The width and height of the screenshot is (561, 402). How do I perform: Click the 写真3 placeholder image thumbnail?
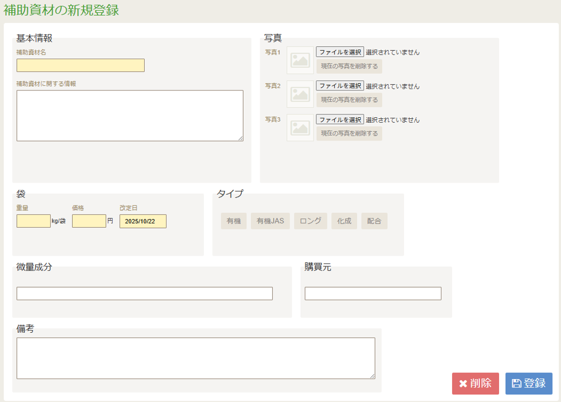tap(300, 128)
